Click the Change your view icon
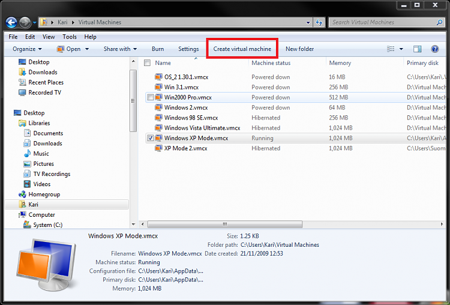450x305 pixels. (x=391, y=49)
